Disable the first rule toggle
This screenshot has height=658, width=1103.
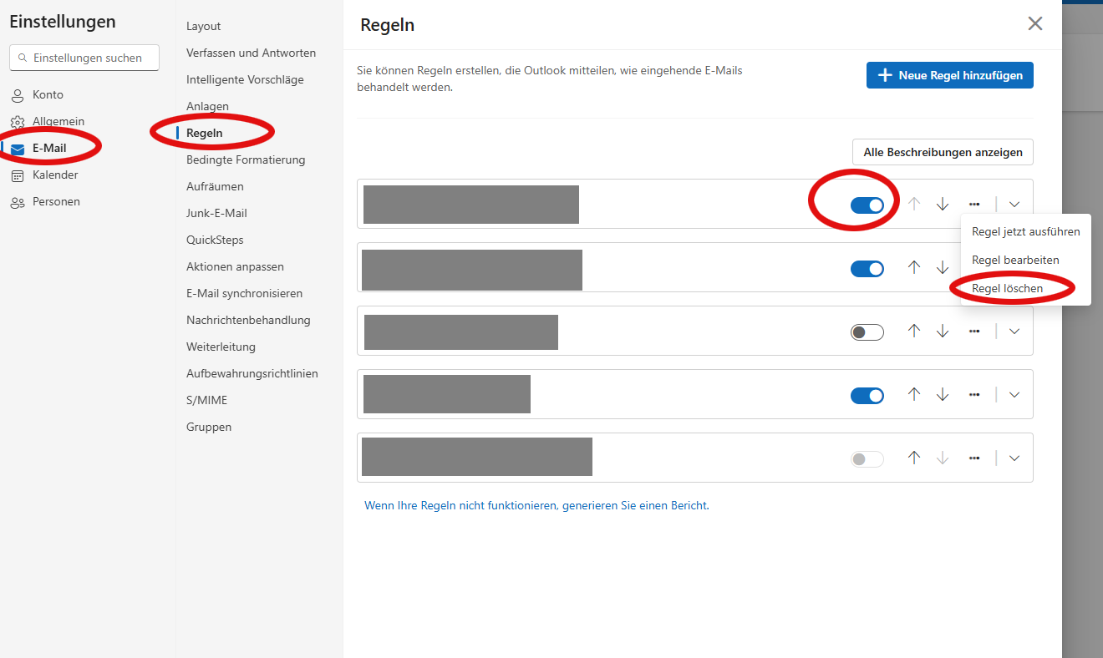(x=867, y=205)
